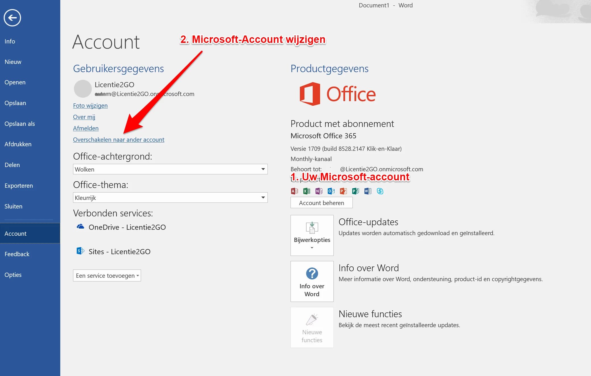Screen dimensions: 591x376
Task: Open Opties in the sidebar
Action: pyautogui.click(x=30, y=275)
